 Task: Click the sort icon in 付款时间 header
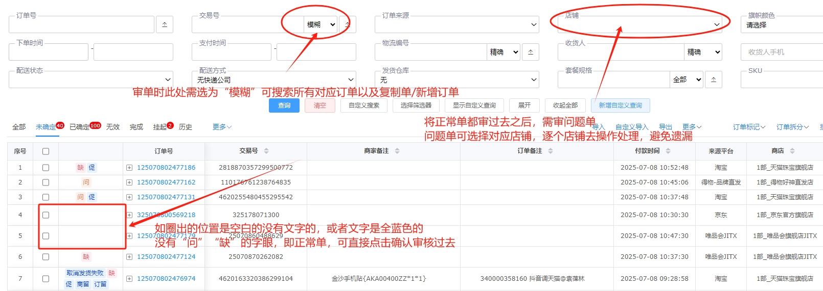click(668, 151)
